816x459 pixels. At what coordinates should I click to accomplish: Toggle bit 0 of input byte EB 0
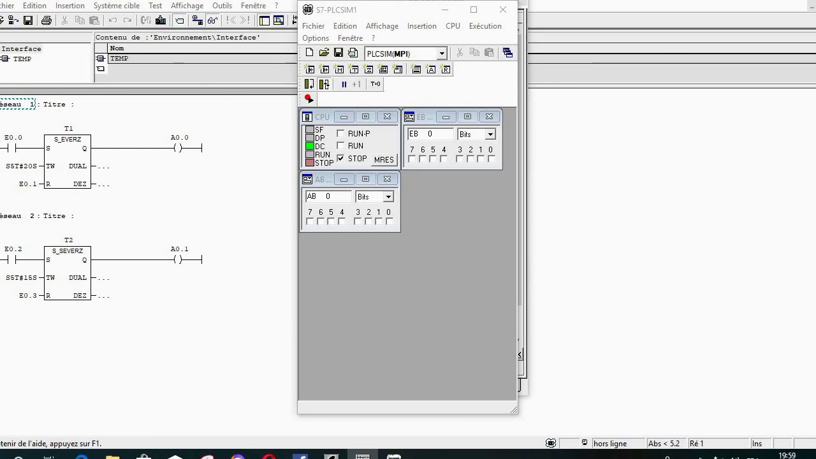pos(491,159)
